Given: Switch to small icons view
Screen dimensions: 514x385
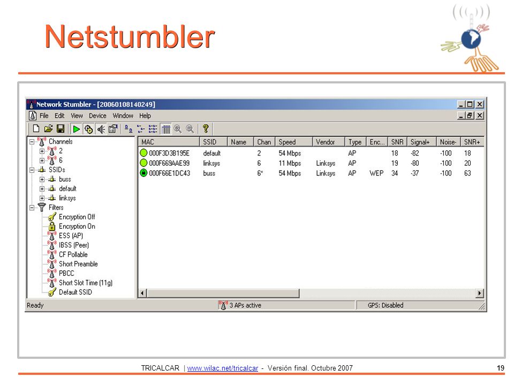Looking at the screenshot, I should click(x=141, y=129).
